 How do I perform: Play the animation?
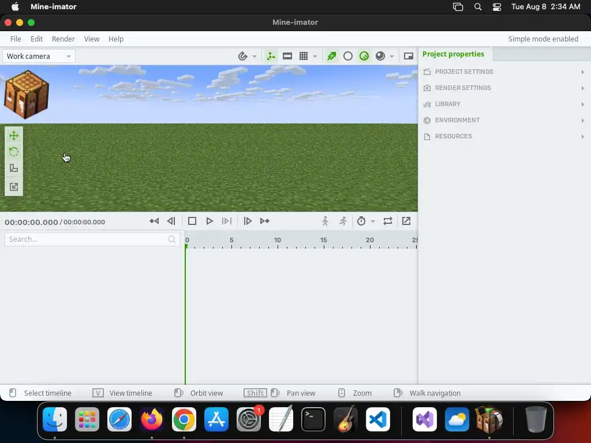click(x=210, y=221)
